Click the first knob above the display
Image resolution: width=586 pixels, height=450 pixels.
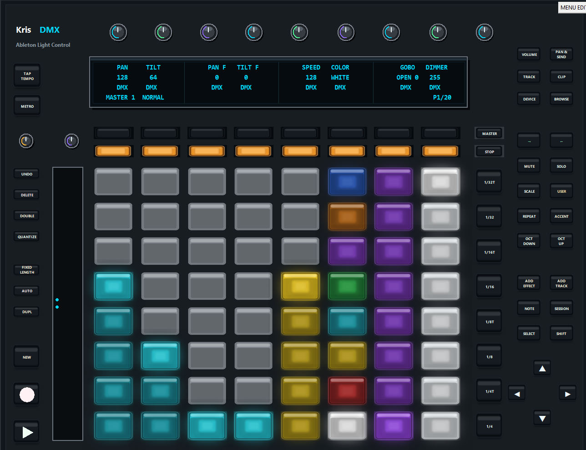click(x=118, y=32)
